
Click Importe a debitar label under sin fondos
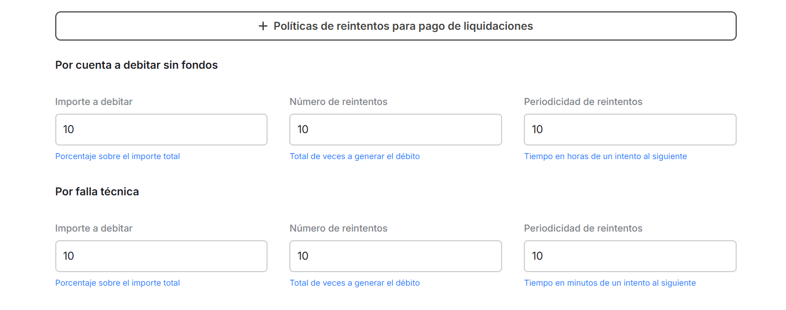click(x=94, y=102)
